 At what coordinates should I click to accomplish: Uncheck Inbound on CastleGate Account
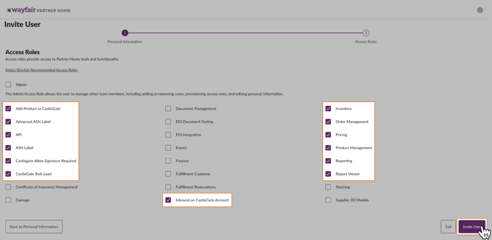(x=168, y=200)
